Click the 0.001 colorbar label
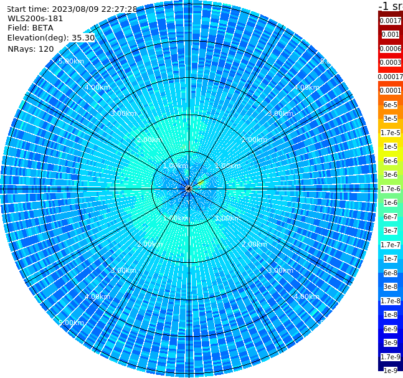 390,34
